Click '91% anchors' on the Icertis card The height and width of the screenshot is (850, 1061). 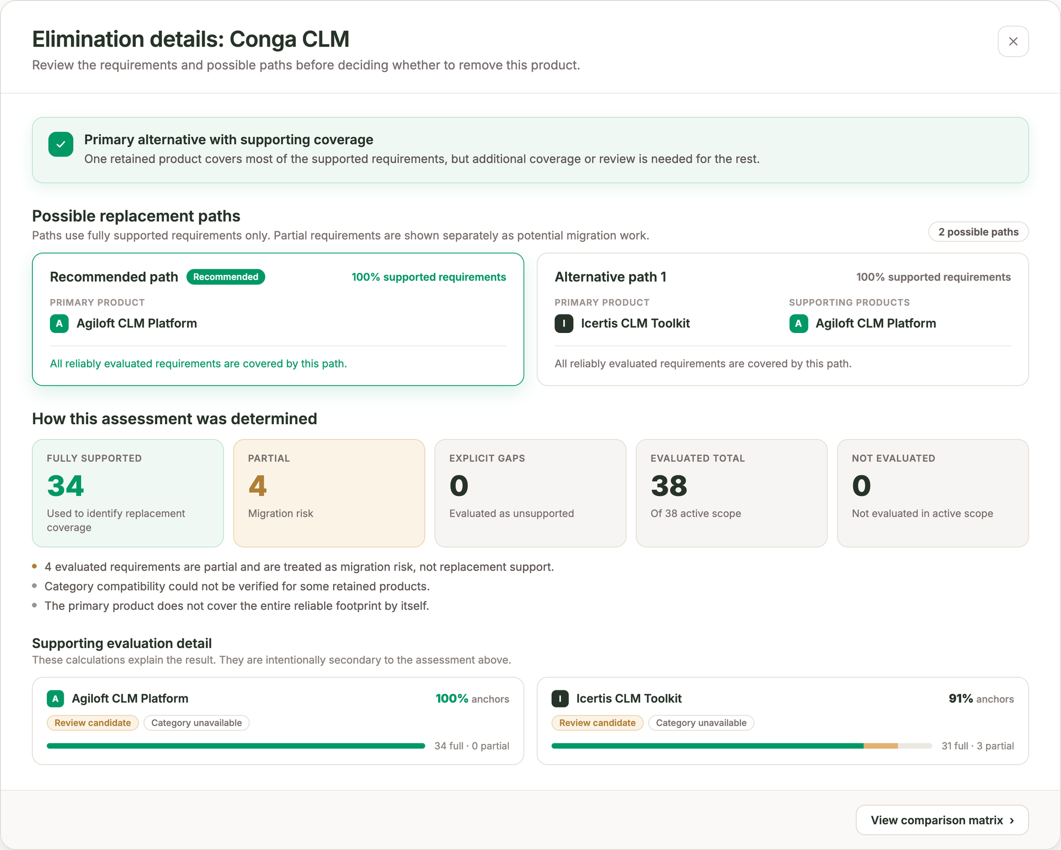[981, 699]
